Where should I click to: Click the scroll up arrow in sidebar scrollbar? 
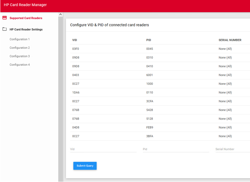(x=61, y=15)
